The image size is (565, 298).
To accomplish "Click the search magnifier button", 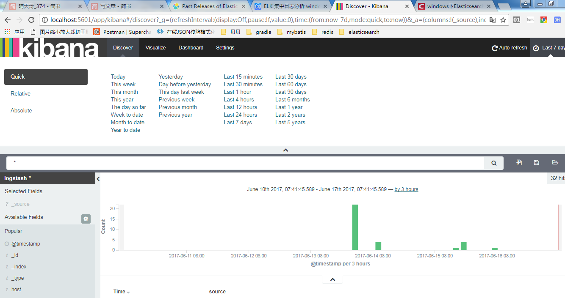I will click(x=494, y=163).
